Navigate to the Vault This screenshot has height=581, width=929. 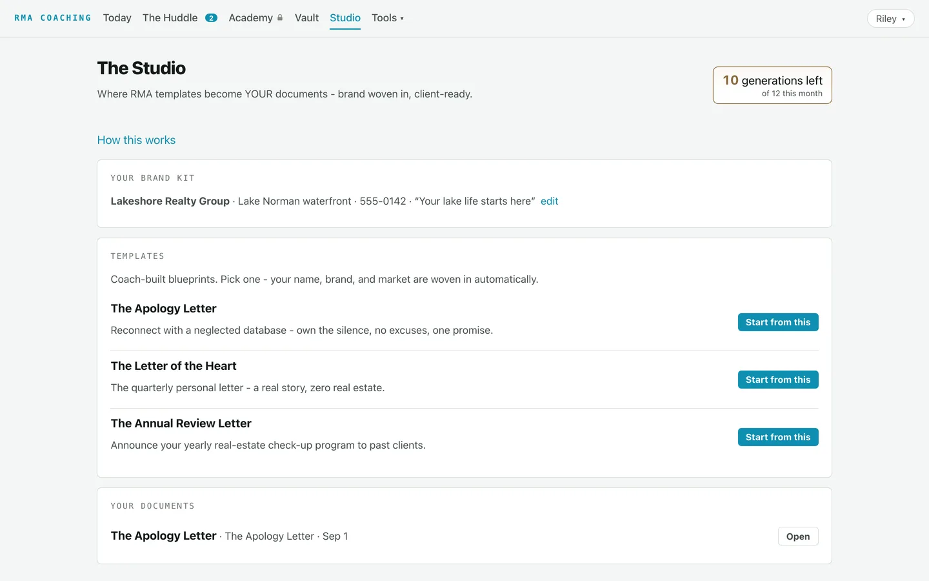coord(306,18)
